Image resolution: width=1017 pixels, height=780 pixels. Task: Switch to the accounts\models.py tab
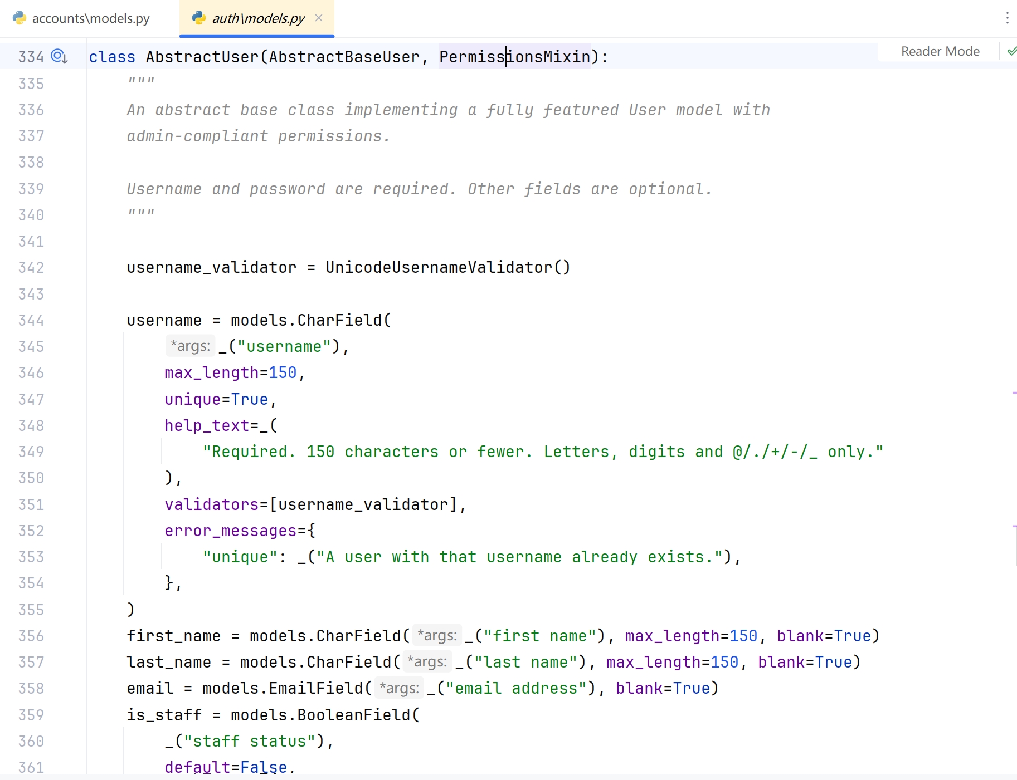click(81, 18)
